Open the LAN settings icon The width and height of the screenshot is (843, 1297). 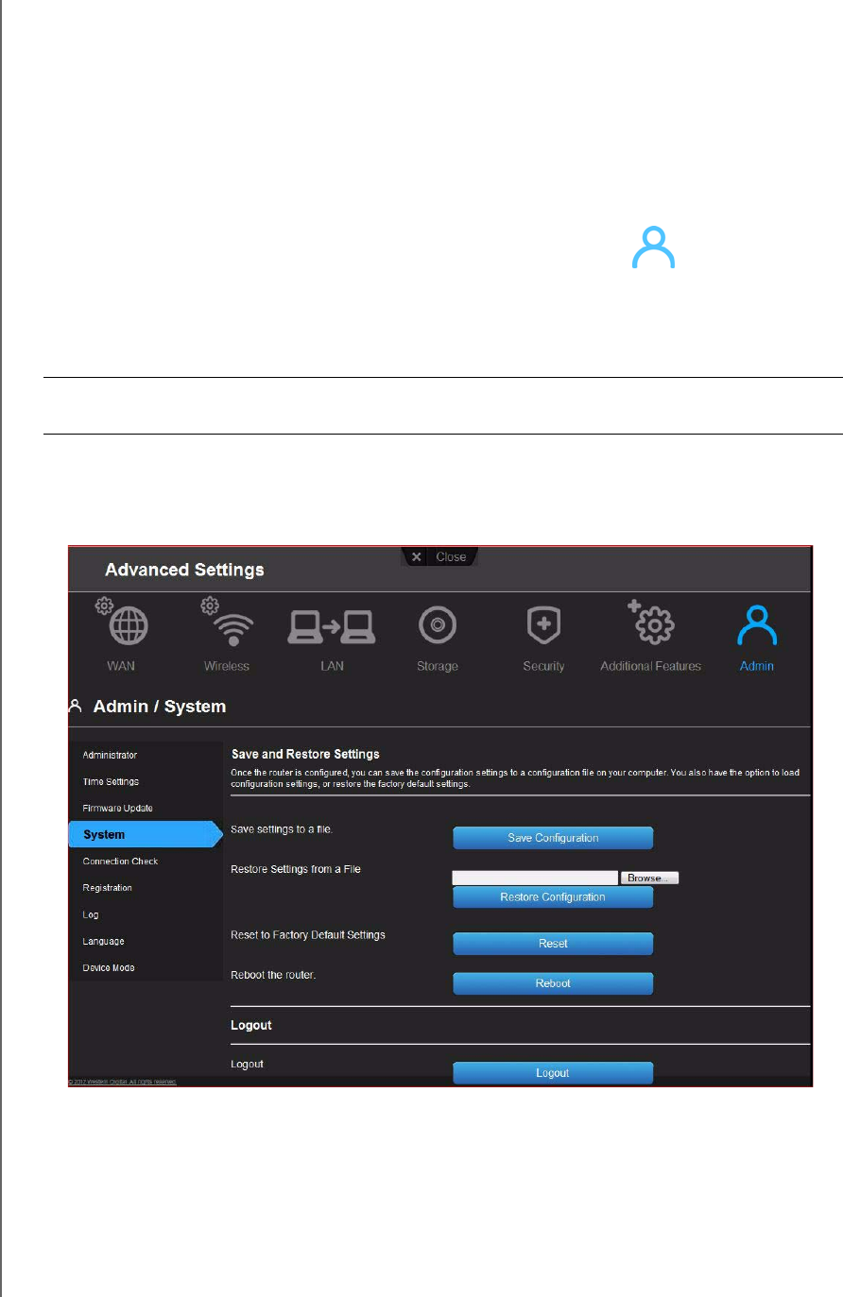click(x=332, y=625)
